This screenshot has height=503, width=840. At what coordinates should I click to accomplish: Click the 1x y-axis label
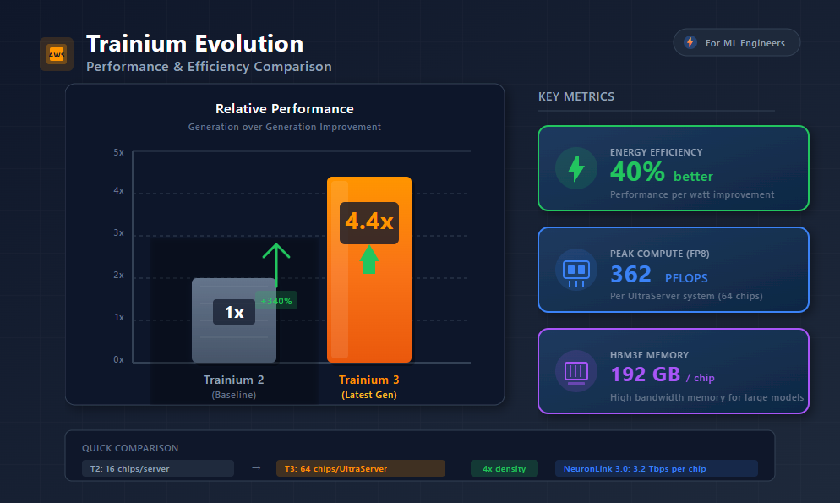click(x=119, y=318)
